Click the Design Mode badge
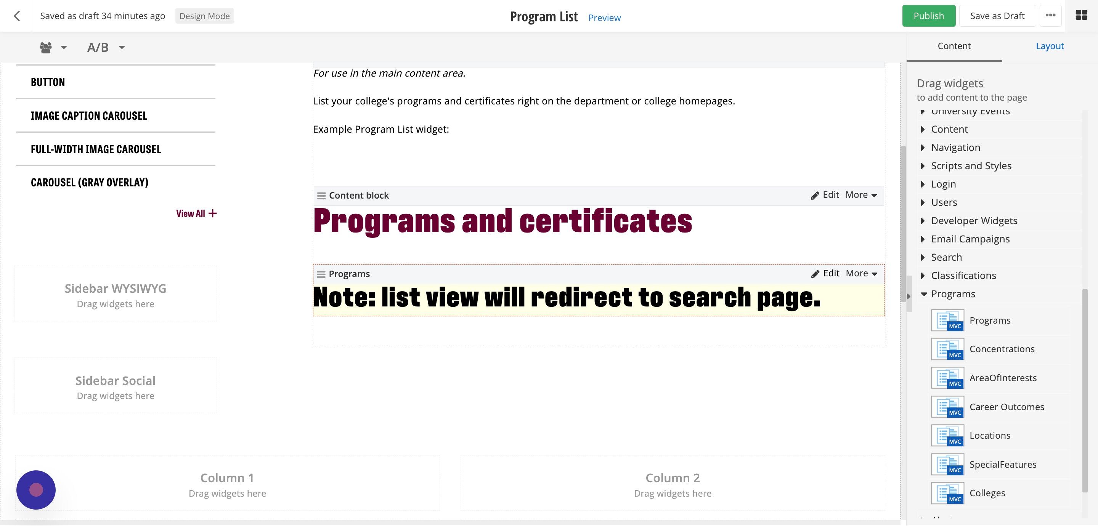Screen dimensions: 1098x526 click(x=204, y=16)
